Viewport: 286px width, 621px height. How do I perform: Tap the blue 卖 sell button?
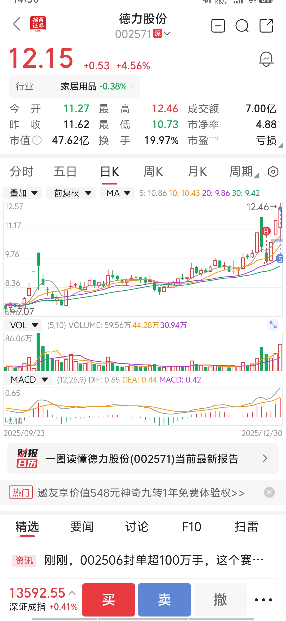[x=164, y=600]
